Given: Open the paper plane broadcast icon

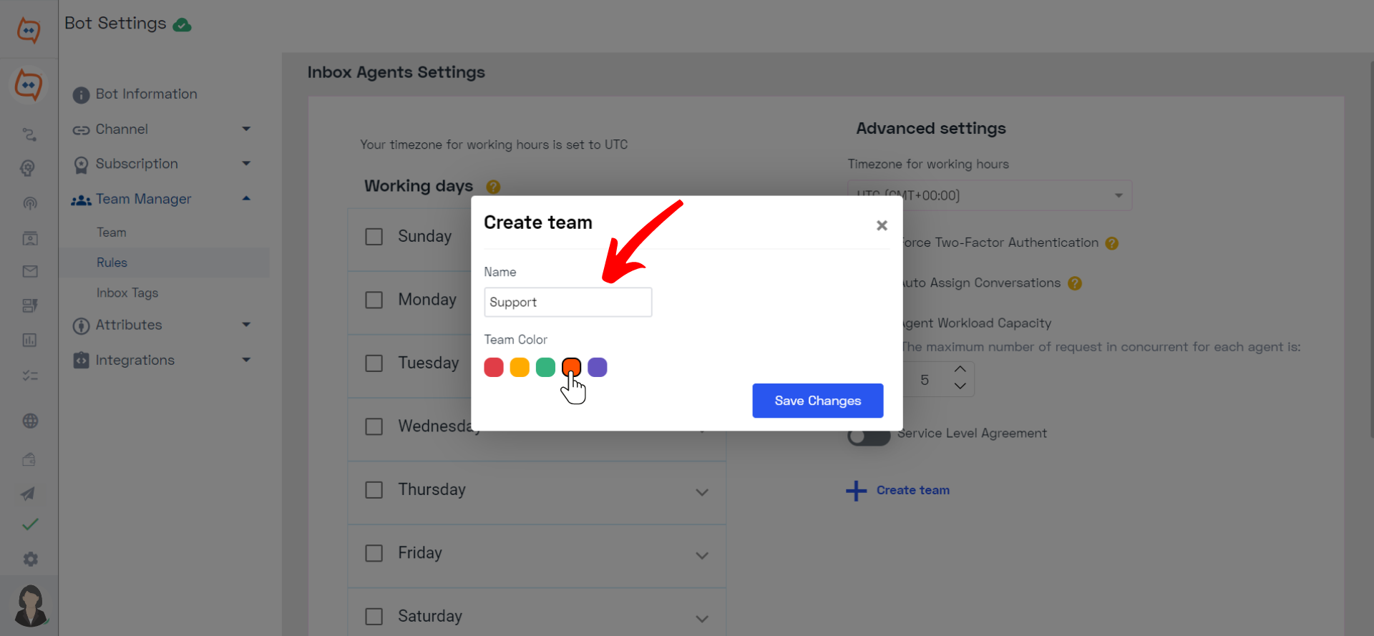Looking at the screenshot, I should click(29, 494).
